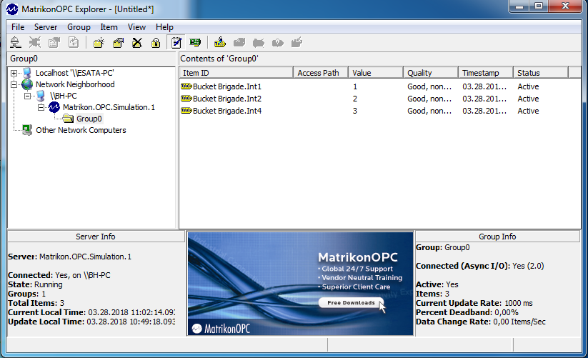This screenshot has width=588, height=358.
Task: Click the globe icon of Network Neighborhood
Action: [x=27, y=84]
